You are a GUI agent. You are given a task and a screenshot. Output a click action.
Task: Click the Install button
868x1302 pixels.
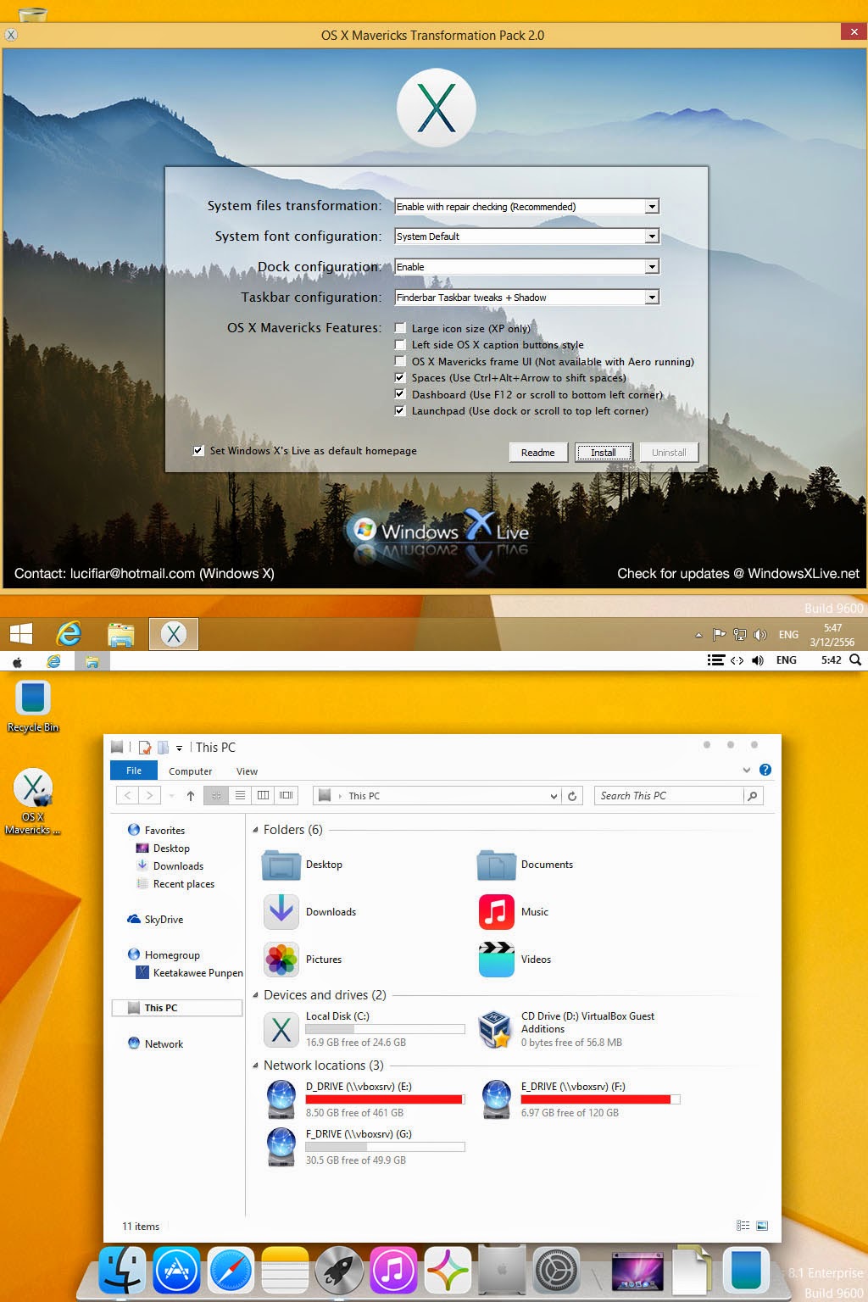604,453
